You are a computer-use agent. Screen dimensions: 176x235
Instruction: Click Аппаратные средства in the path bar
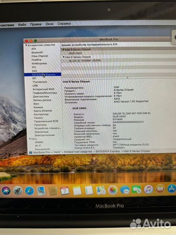pyautogui.click(x=78, y=152)
